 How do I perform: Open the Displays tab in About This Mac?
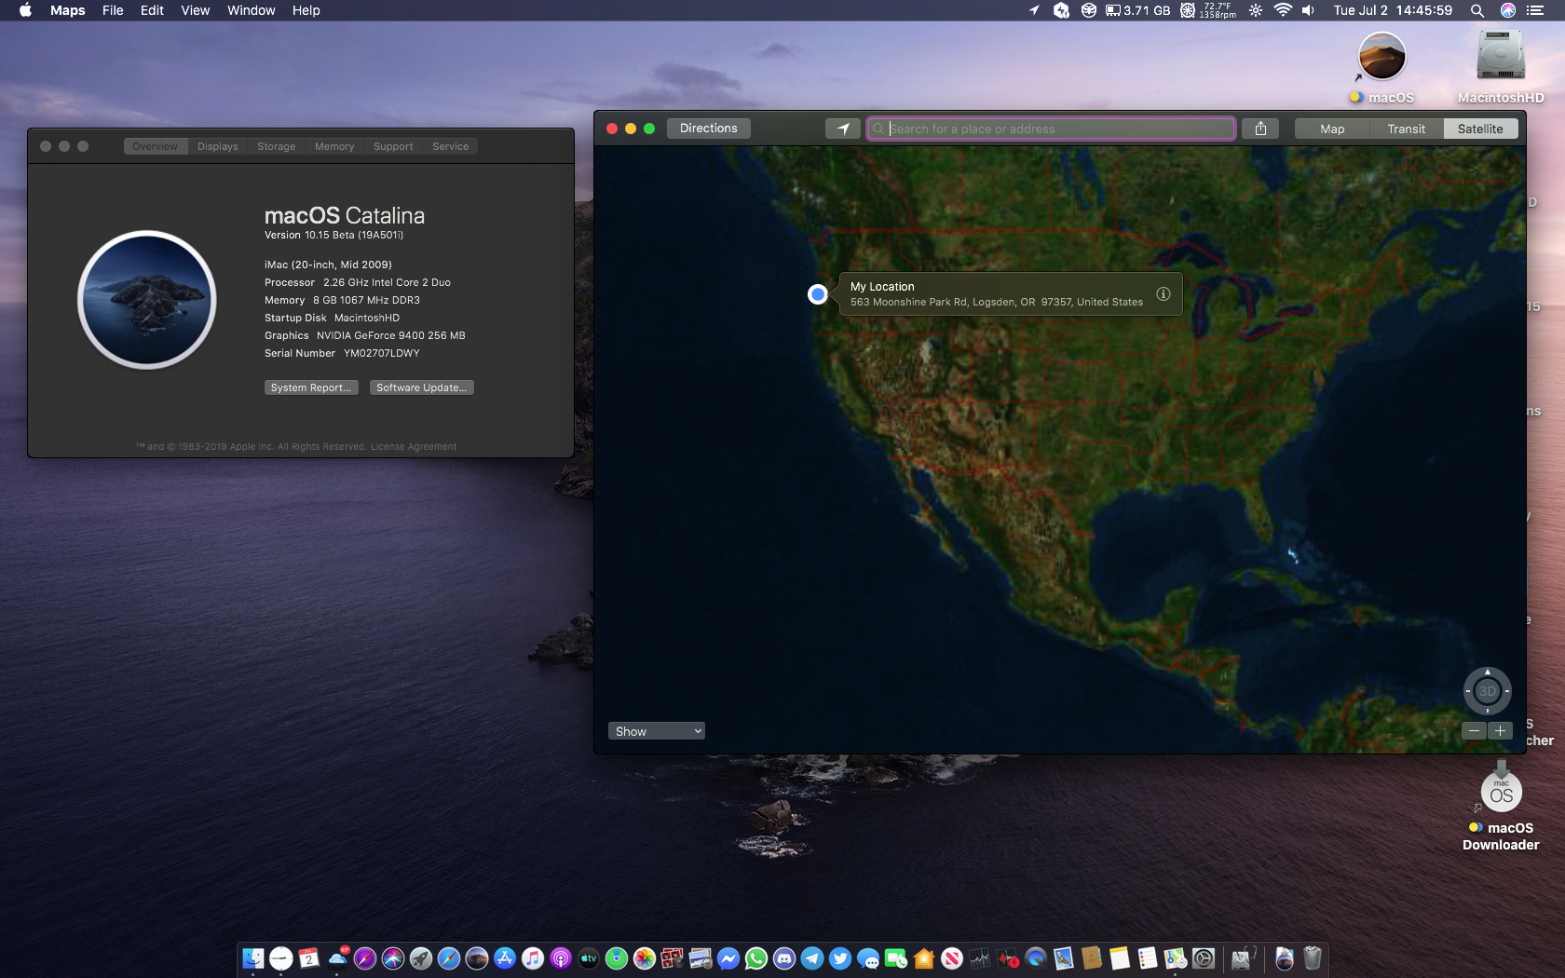point(217,146)
